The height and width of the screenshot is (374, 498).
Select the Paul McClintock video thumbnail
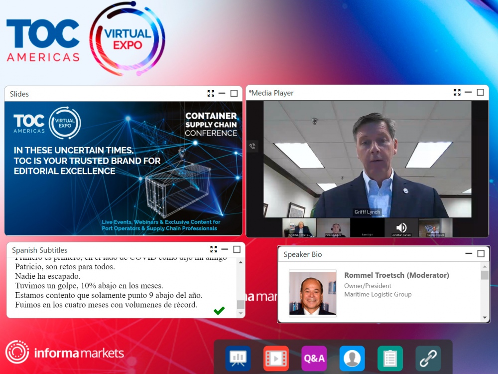pyautogui.click(x=436, y=228)
